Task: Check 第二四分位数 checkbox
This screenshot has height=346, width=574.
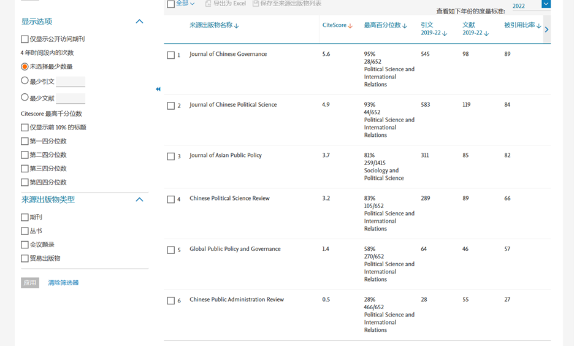Action: [x=25, y=155]
